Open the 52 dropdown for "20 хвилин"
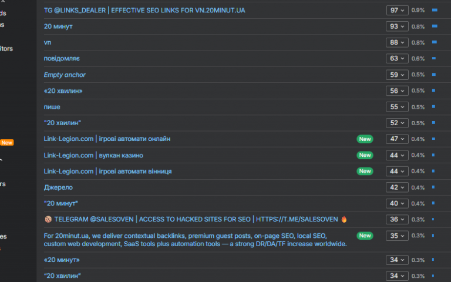 (x=397, y=123)
